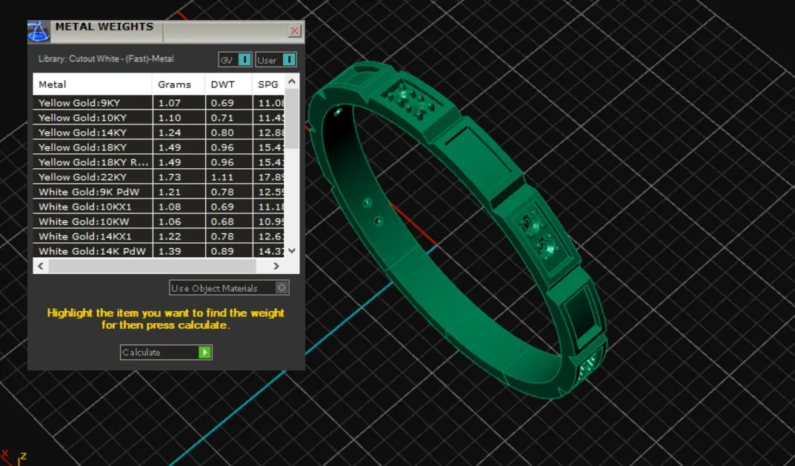Toggle the User library switch

click(x=276, y=60)
